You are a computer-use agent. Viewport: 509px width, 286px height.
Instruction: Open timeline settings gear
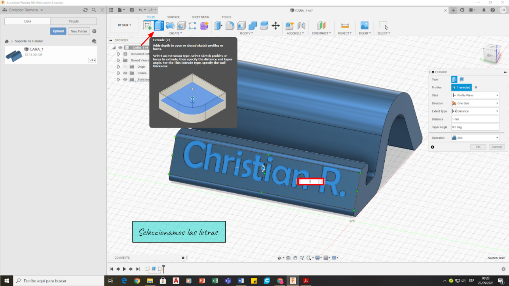[x=503, y=269]
